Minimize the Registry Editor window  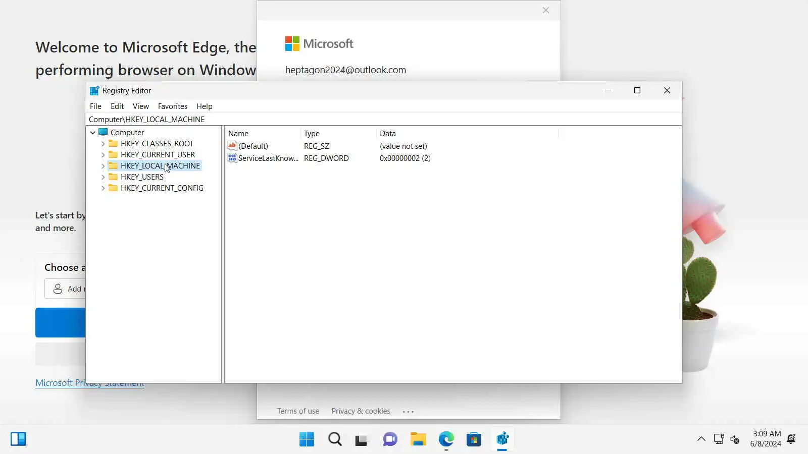608,90
